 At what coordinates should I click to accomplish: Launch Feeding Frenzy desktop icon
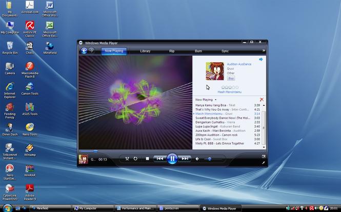point(10,111)
